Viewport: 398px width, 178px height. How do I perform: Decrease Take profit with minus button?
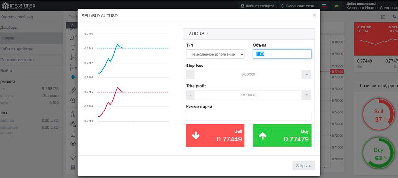190,95
